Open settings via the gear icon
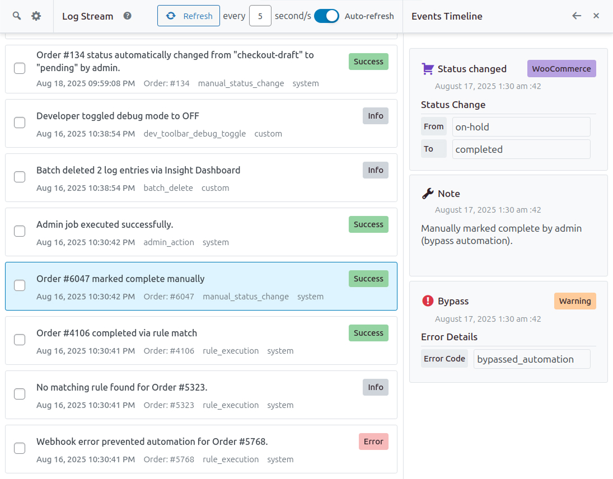Screen dimensions: 613x479 pyautogui.click(x=36, y=16)
